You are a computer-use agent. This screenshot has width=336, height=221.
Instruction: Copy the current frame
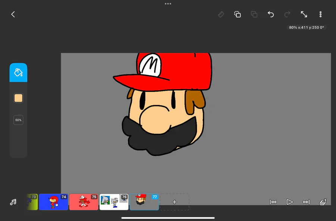(x=237, y=14)
